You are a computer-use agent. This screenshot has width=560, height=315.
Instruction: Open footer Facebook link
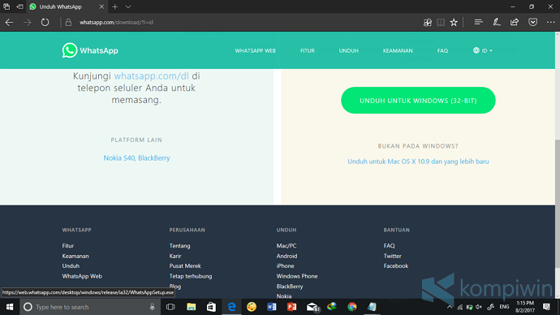tap(396, 265)
